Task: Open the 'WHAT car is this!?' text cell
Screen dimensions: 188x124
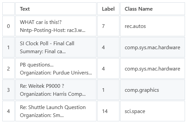Action: 56,26
